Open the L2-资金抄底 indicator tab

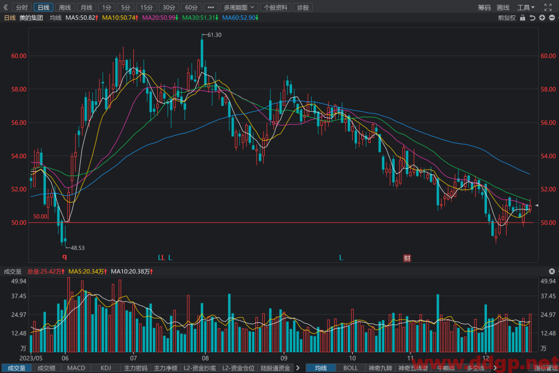(200, 368)
